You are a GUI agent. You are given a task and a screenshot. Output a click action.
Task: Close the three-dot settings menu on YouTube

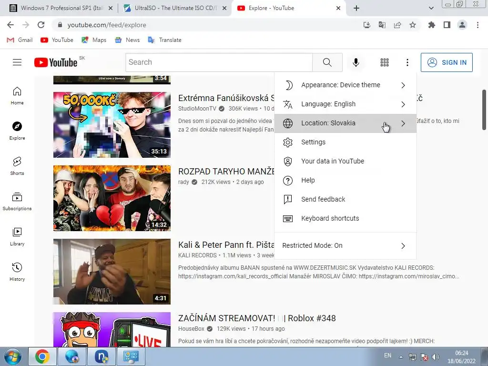(x=407, y=62)
